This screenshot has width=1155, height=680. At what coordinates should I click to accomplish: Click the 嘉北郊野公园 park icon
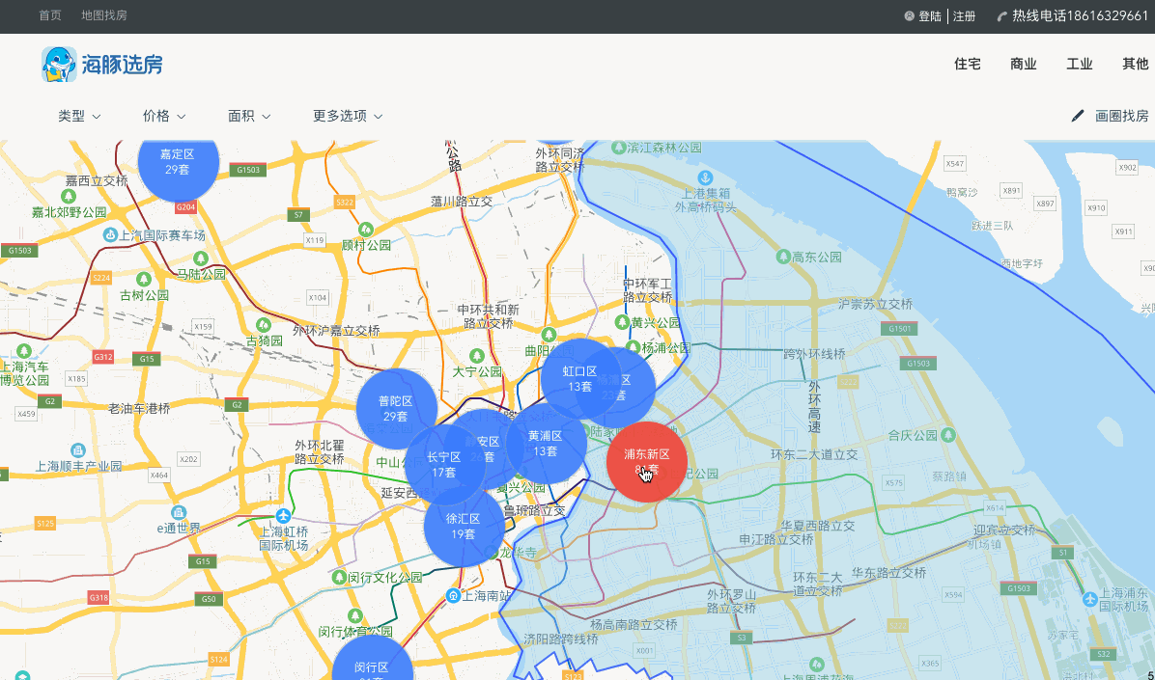coord(69,196)
